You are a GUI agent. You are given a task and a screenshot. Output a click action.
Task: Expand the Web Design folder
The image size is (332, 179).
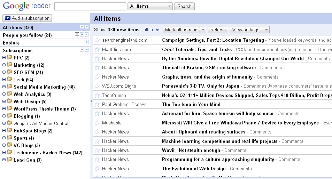click(4, 101)
